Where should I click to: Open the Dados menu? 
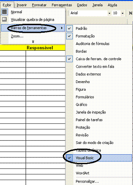pyautogui.click(x=82, y=5)
